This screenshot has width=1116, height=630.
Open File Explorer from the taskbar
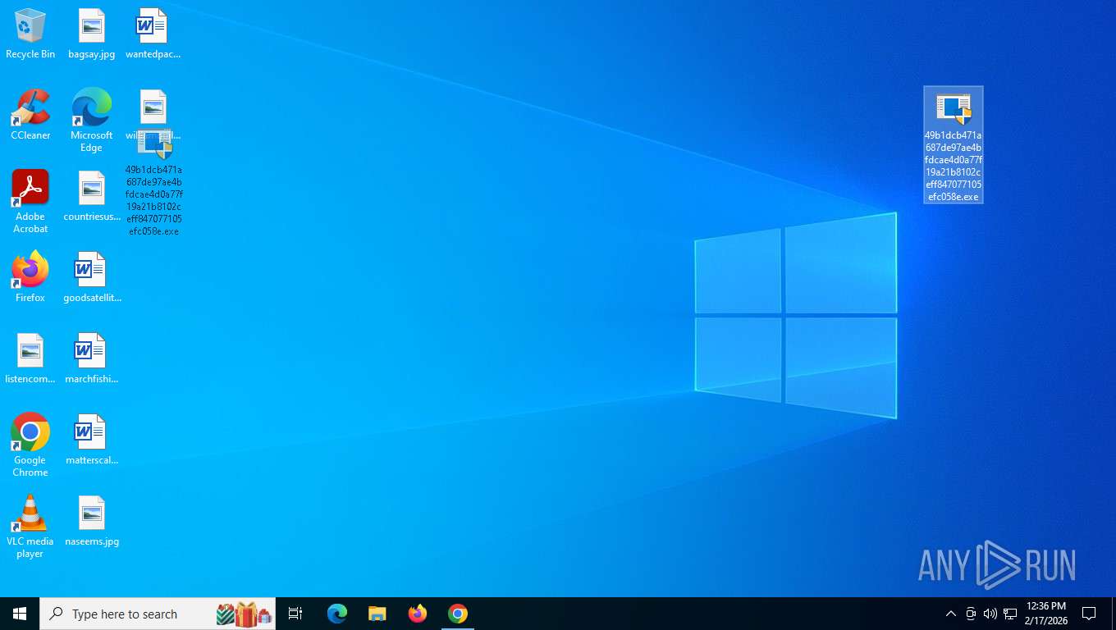[x=377, y=614]
